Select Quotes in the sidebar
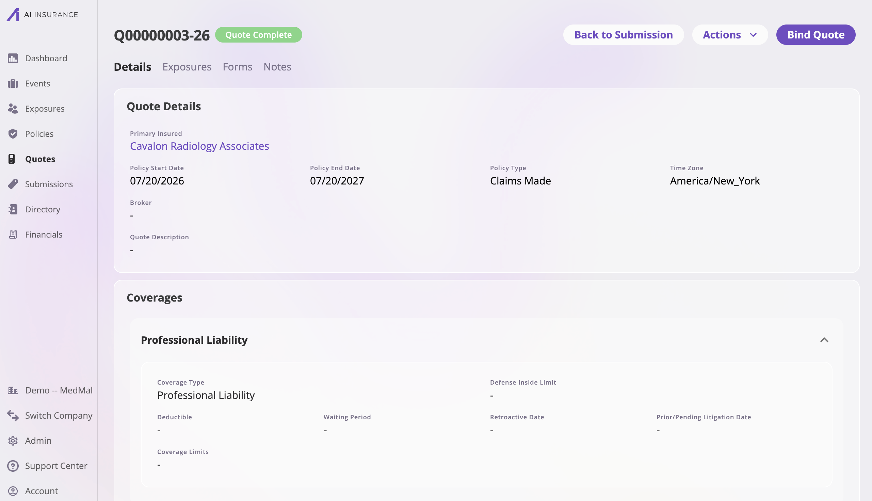 [40, 159]
